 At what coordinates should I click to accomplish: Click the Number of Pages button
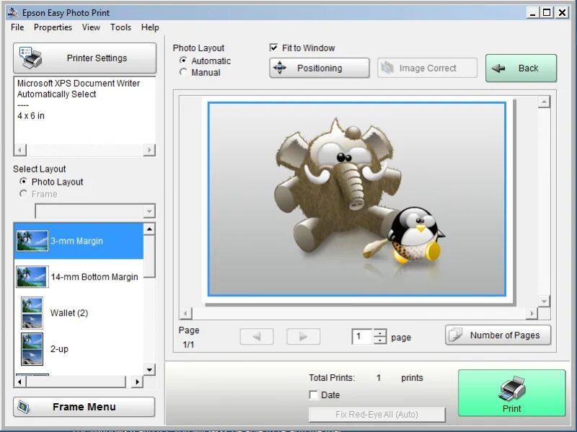[498, 335]
